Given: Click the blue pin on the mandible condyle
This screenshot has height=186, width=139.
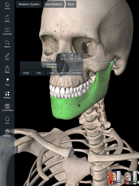Looking at the screenshot, I should pyautogui.click(x=113, y=62).
